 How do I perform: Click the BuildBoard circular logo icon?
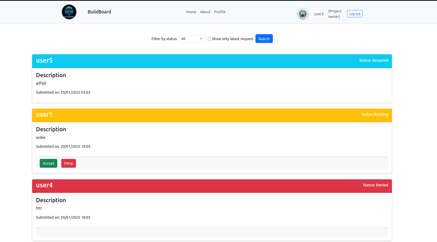click(x=69, y=12)
